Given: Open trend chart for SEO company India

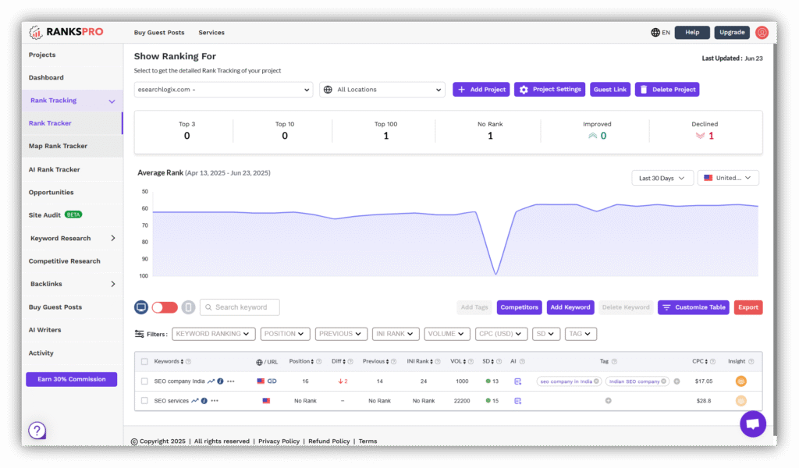Looking at the screenshot, I should click(211, 381).
